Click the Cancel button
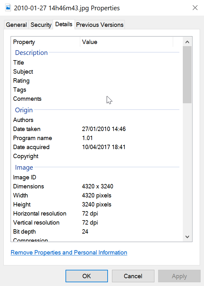 tap(133, 276)
